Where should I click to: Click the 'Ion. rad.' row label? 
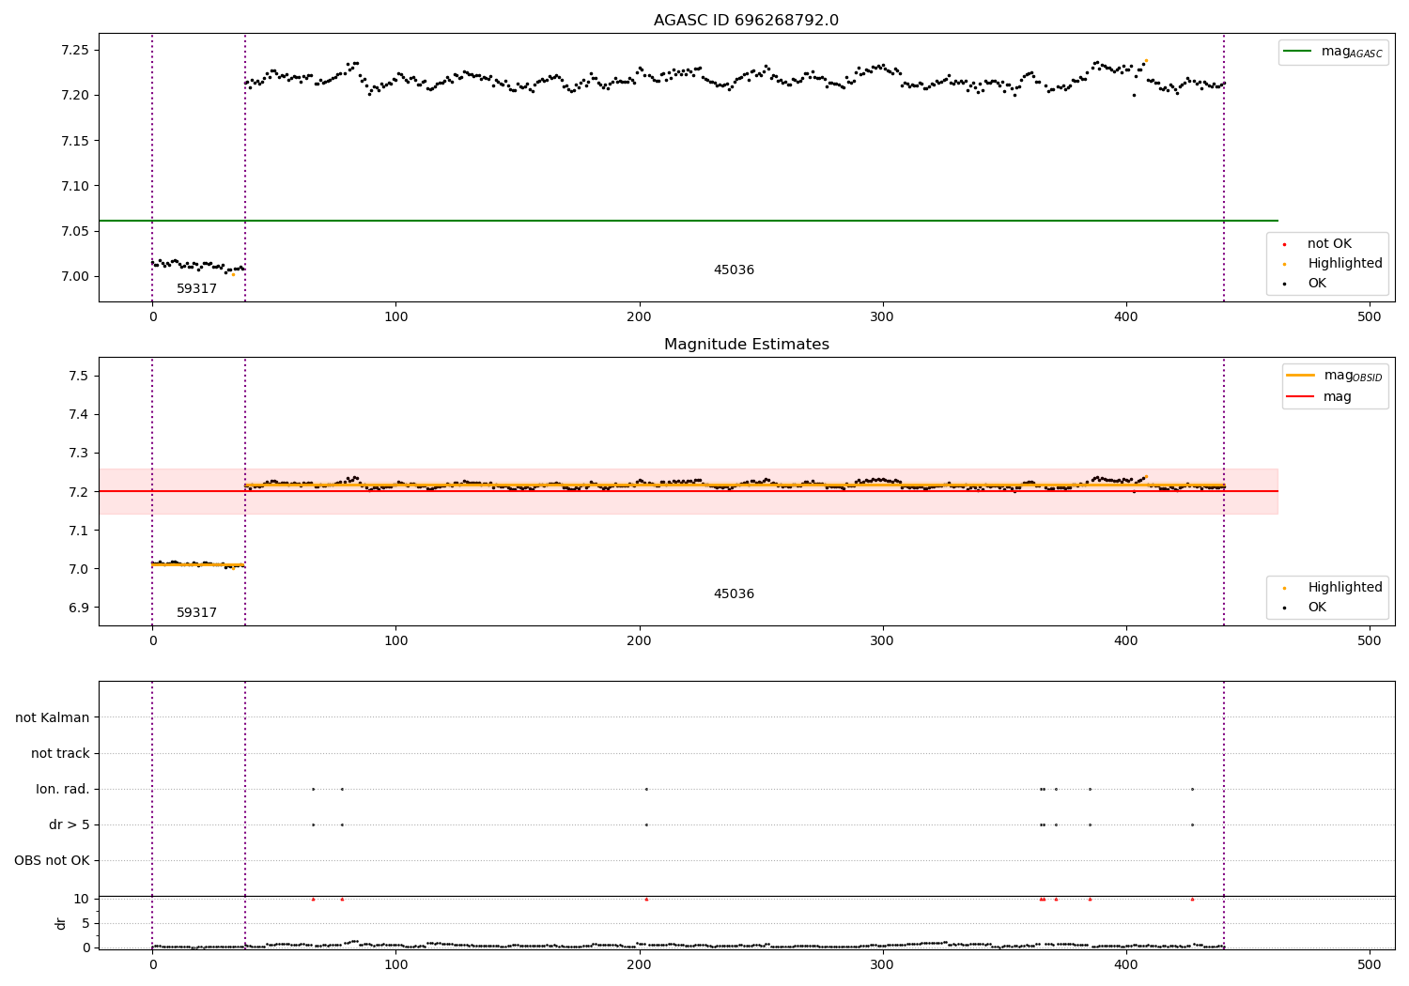(x=63, y=789)
